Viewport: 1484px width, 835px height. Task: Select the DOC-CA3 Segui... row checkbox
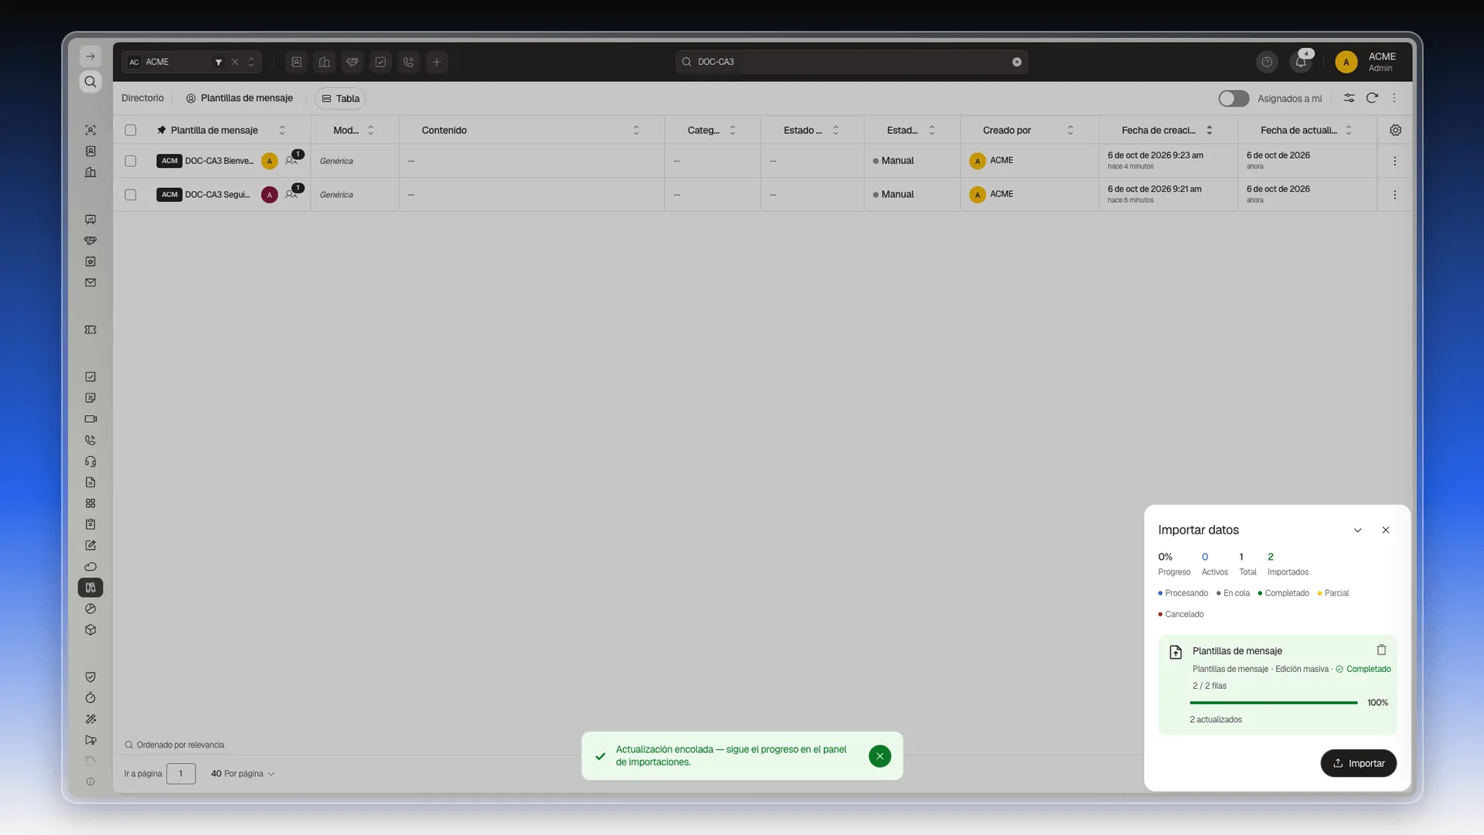[x=131, y=195]
